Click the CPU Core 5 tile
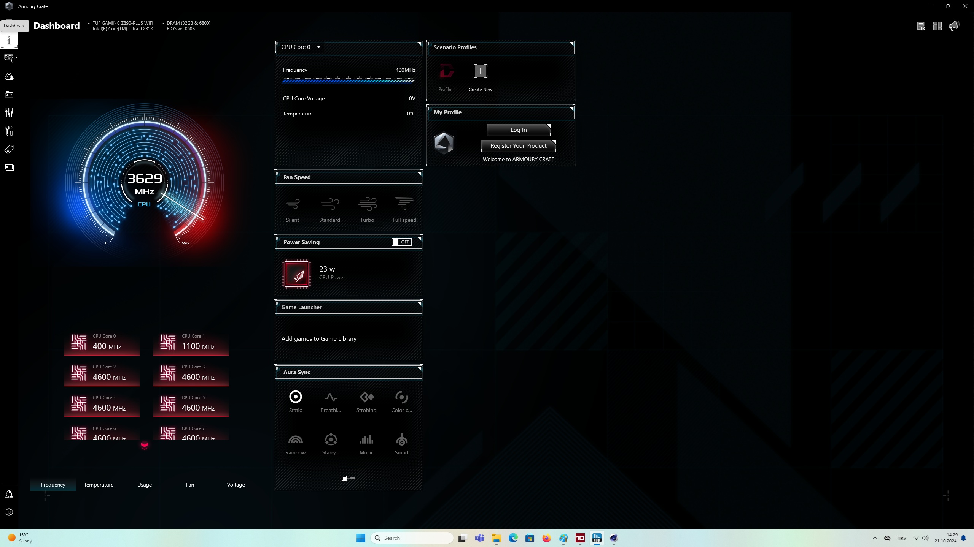The height and width of the screenshot is (547, 974). point(191,405)
